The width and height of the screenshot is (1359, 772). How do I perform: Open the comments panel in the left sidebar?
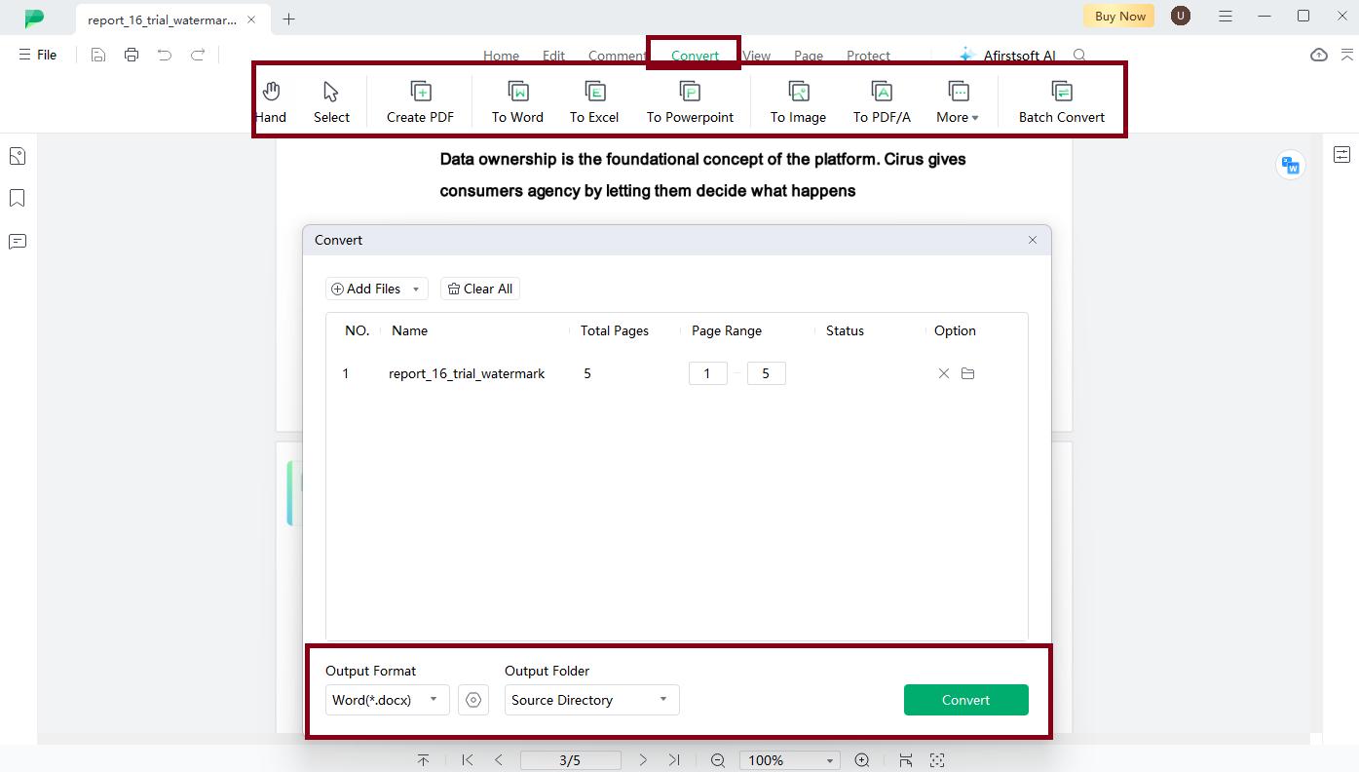(18, 241)
